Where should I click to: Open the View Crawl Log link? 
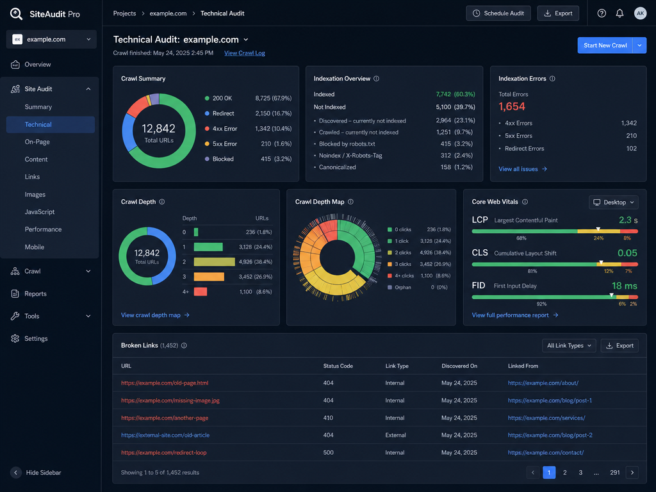click(x=244, y=53)
